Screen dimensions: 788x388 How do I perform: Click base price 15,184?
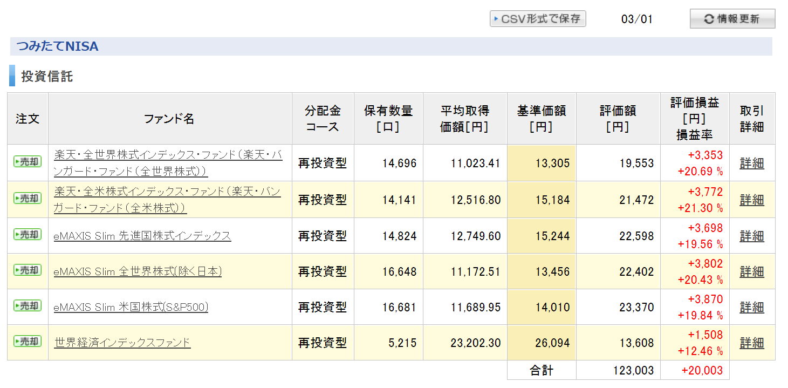(552, 200)
